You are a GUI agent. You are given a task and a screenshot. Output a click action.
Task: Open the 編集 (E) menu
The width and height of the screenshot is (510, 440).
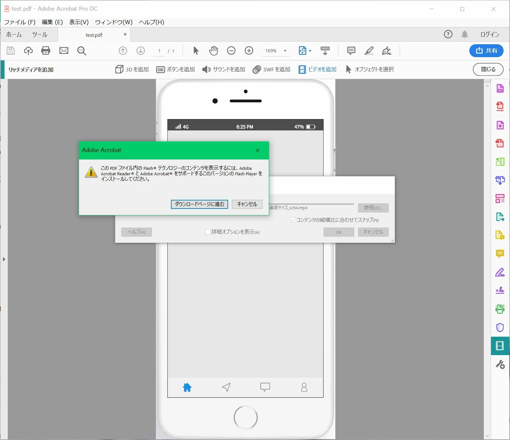[52, 22]
